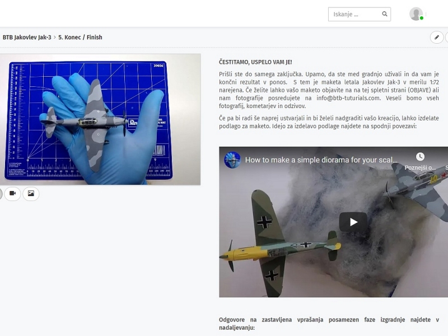Click the green online status dot
Screen dimensions: 448x336
tap(422, 18)
